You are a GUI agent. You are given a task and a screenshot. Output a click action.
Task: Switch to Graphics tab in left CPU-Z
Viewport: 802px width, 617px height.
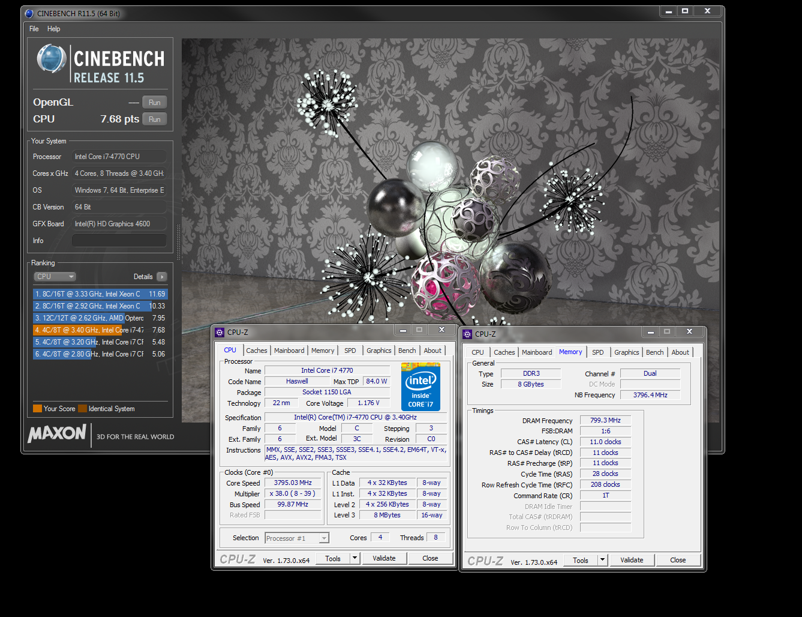(x=379, y=351)
